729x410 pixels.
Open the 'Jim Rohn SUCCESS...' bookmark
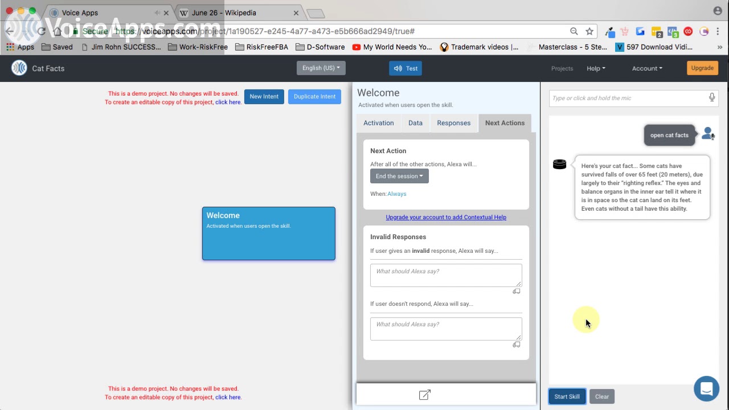click(x=121, y=47)
